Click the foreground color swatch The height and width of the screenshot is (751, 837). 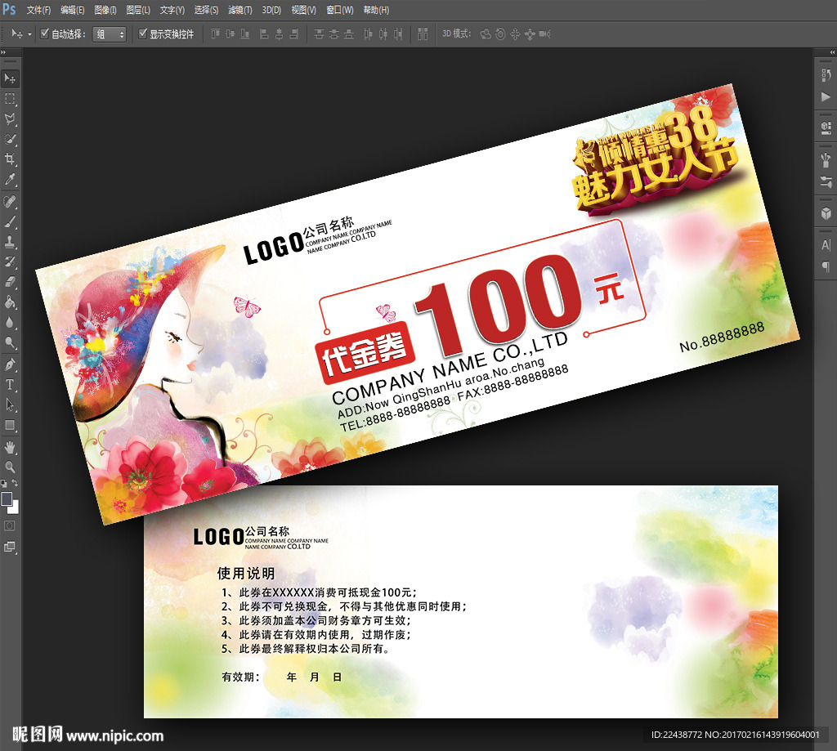click(7, 499)
